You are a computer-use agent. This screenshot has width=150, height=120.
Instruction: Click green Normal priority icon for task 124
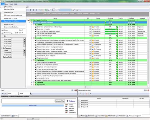(117, 40)
